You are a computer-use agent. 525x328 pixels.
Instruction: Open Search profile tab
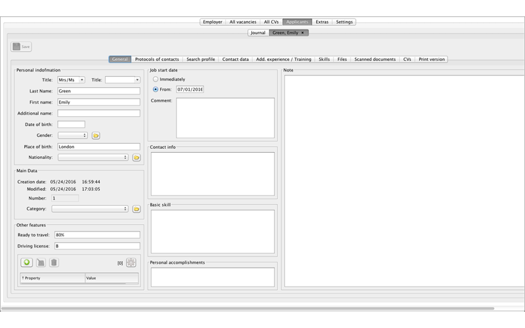201,59
